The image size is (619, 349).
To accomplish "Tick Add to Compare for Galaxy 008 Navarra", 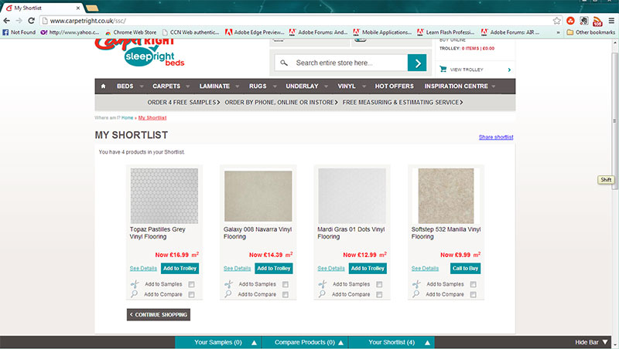I will click(285, 294).
